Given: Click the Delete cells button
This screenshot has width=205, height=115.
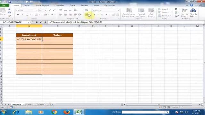Looking at the screenshot, I should (x=164, y=12).
